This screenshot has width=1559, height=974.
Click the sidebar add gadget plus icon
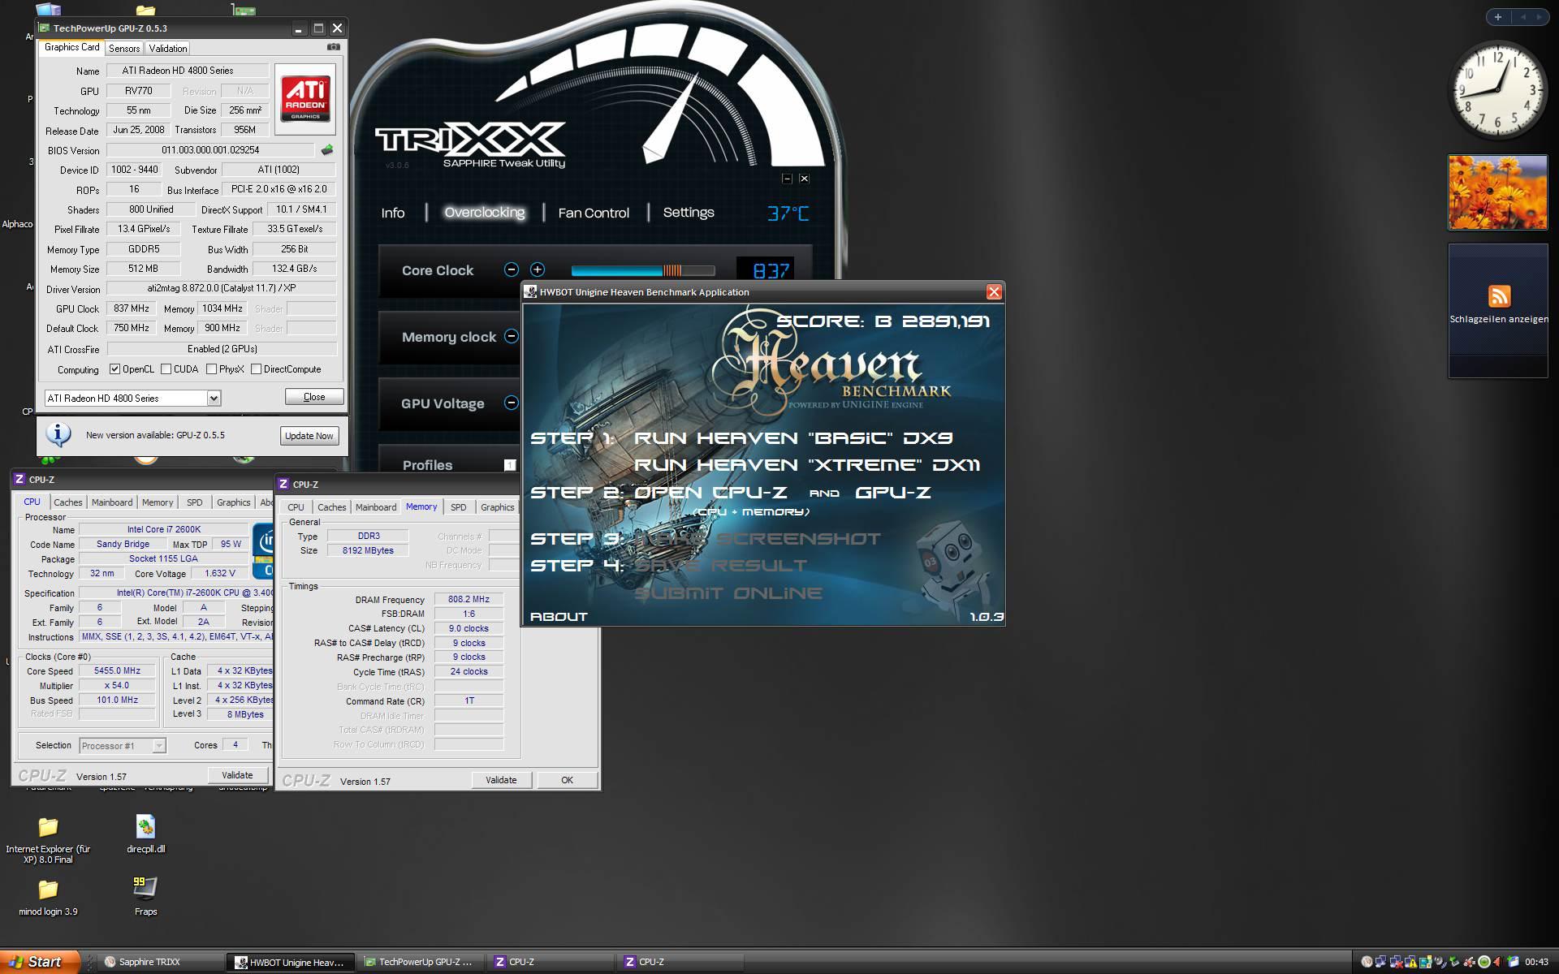[x=1498, y=16]
